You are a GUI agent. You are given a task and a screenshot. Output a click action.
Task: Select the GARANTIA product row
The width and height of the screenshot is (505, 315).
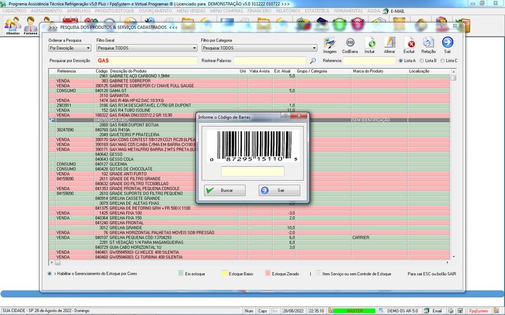[249, 96]
